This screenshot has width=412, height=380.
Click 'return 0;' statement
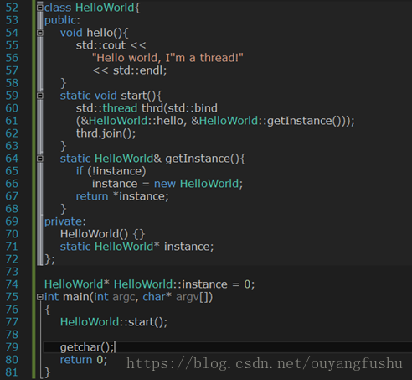(84, 360)
